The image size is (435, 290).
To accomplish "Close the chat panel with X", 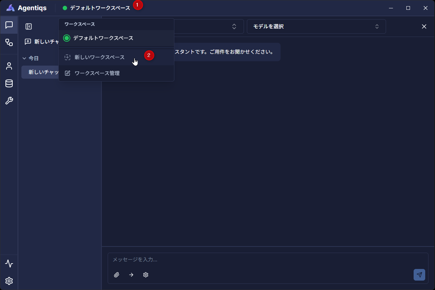I will pos(424,26).
